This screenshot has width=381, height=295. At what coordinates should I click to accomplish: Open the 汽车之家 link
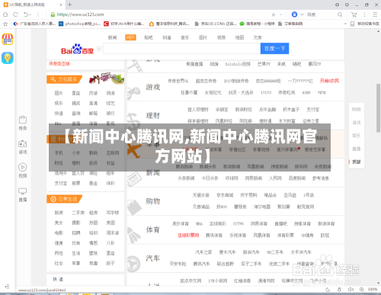[x=203, y=252]
